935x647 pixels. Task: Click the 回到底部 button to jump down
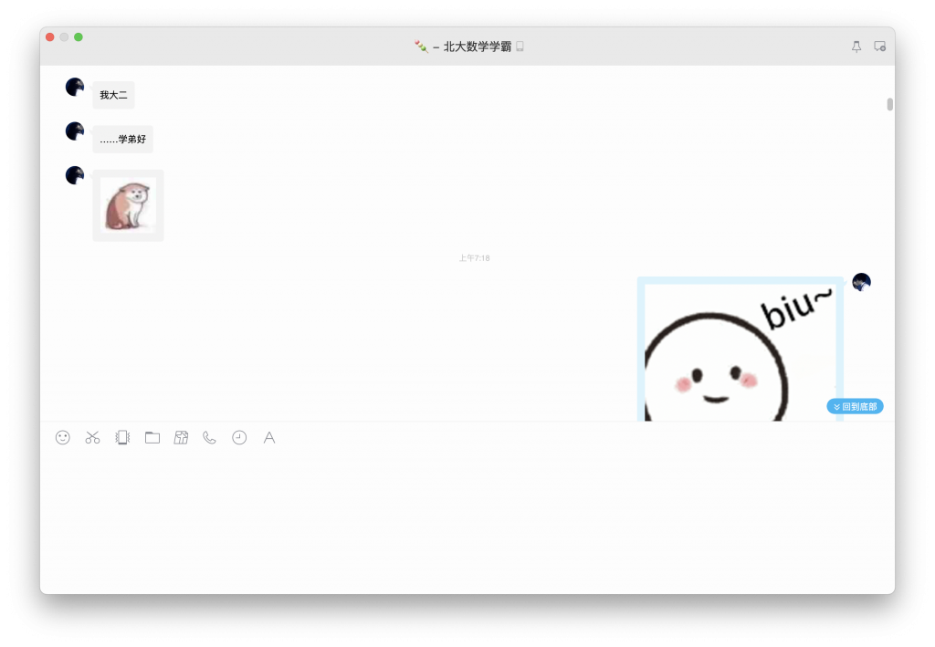click(x=855, y=406)
